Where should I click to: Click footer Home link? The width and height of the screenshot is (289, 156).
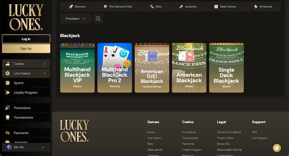151,132
